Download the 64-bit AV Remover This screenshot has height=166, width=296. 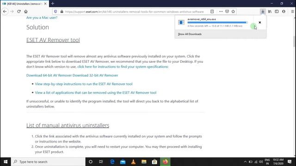click(x=49, y=75)
